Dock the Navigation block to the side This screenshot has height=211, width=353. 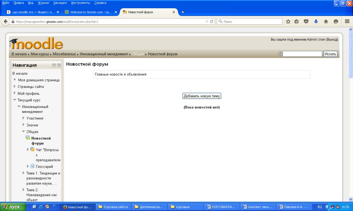pos(59,65)
